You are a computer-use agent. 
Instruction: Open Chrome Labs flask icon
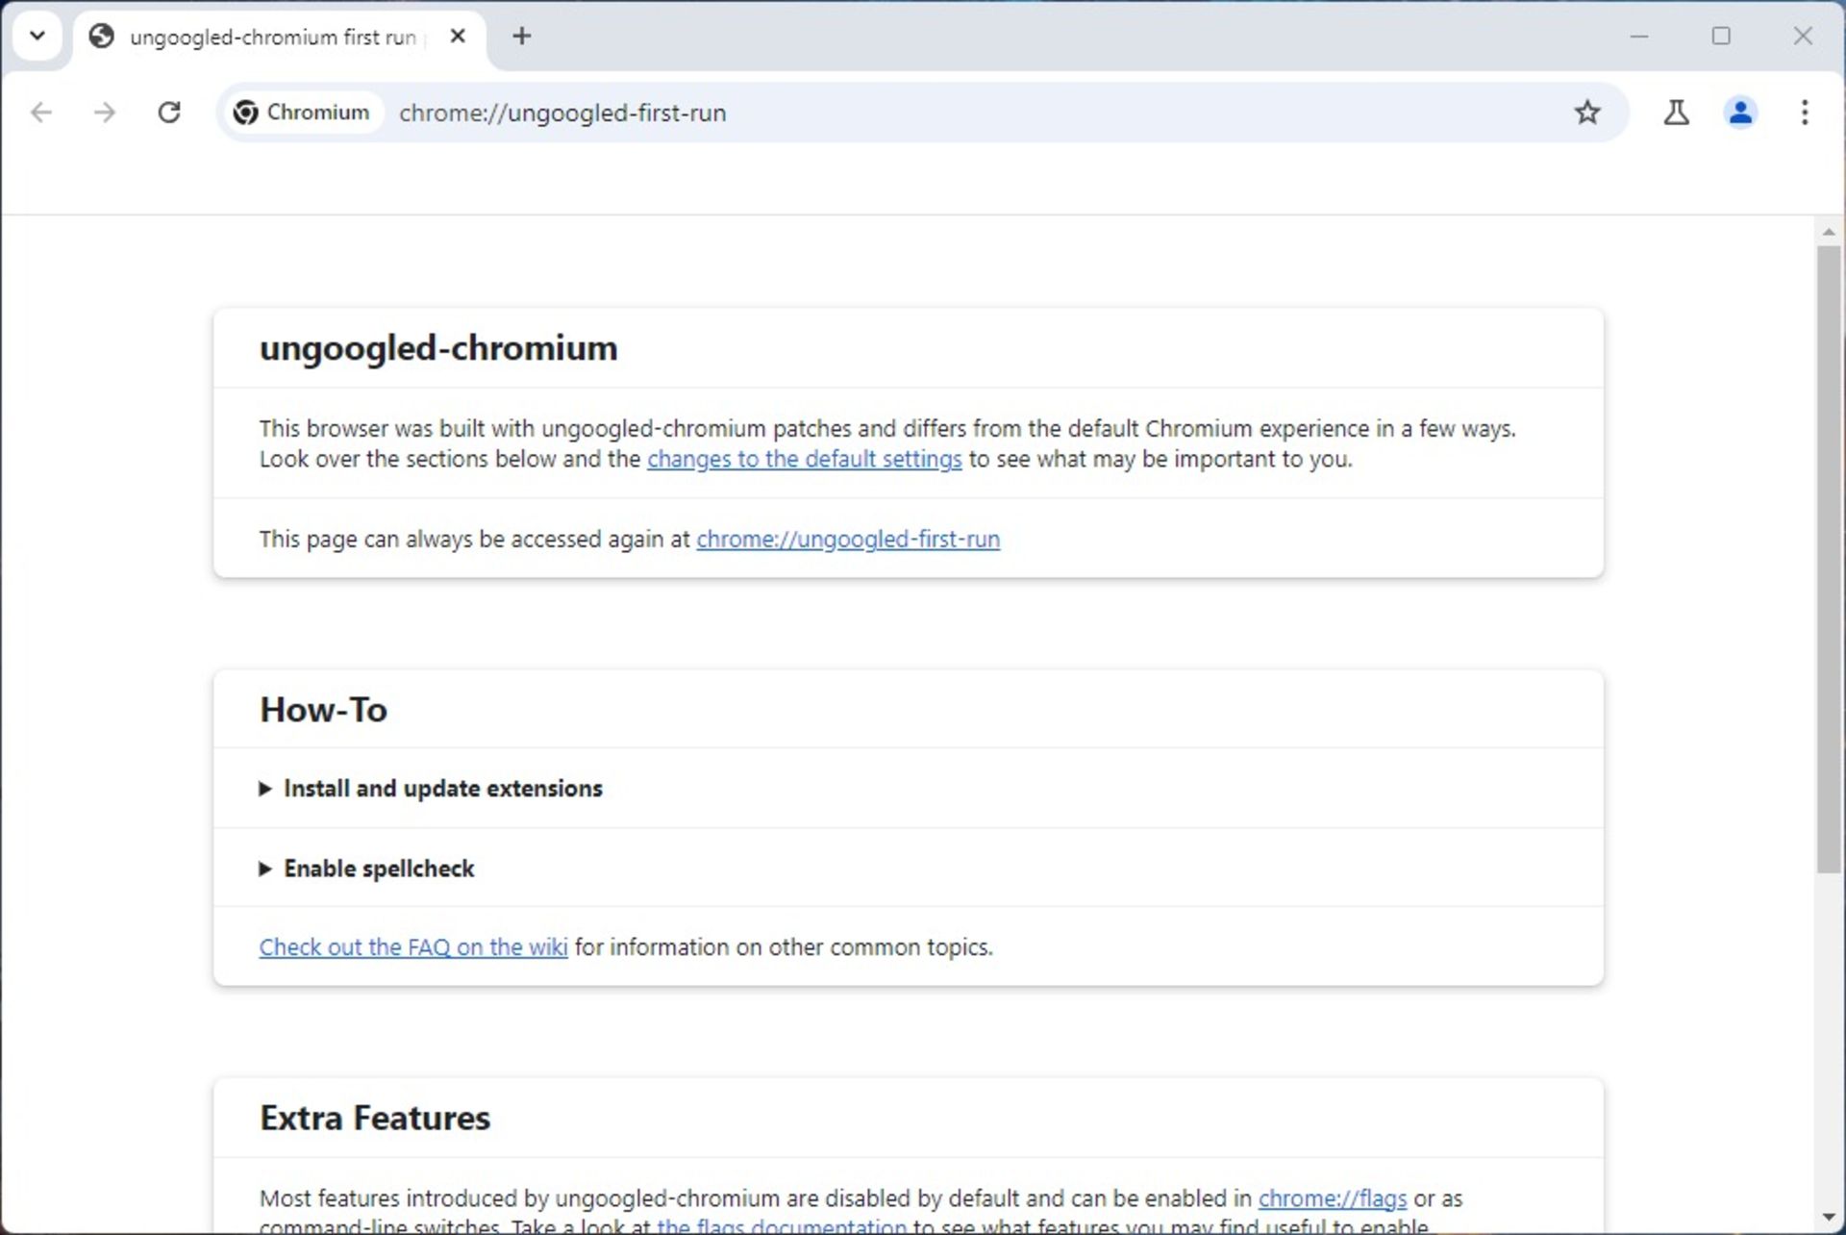tap(1677, 113)
